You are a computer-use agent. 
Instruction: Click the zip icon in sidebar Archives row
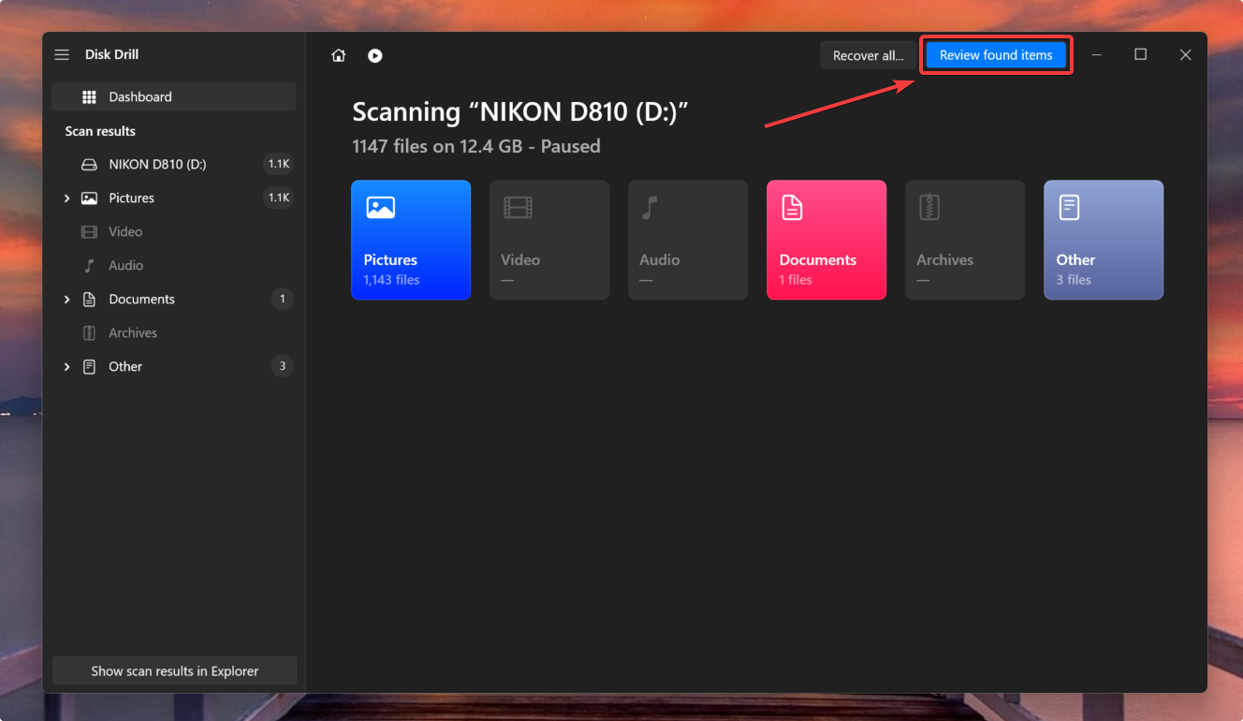tap(89, 332)
